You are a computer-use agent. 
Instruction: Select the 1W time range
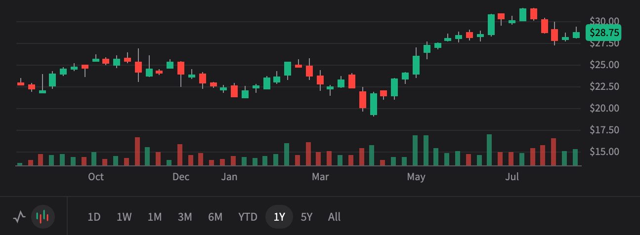pyautogui.click(x=124, y=217)
